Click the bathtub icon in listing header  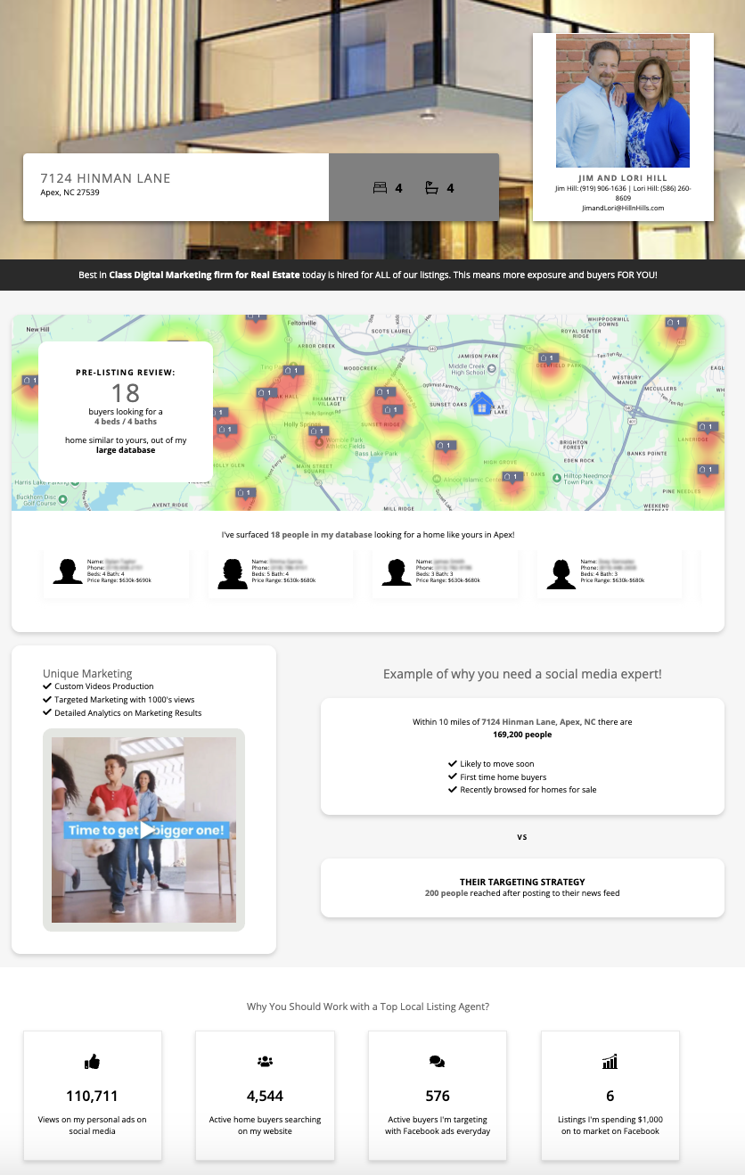[431, 188]
